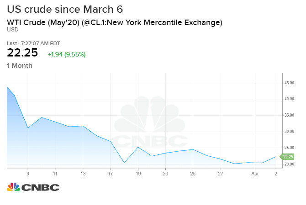
Task: Click the 35.00 y-axis price label
Action: click(289, 115)
